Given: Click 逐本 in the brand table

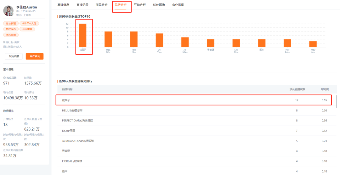Looking at the screenshot, I should point(65,171).
